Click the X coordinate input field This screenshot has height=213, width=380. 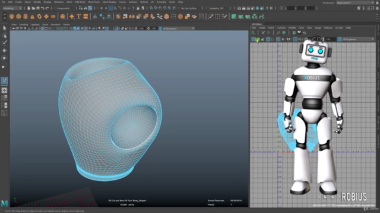(290, 8)
